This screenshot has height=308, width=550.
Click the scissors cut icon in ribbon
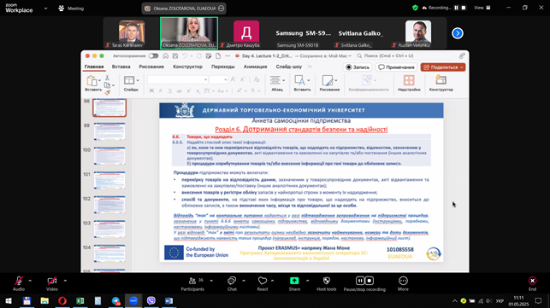click(x=107, y=78)
